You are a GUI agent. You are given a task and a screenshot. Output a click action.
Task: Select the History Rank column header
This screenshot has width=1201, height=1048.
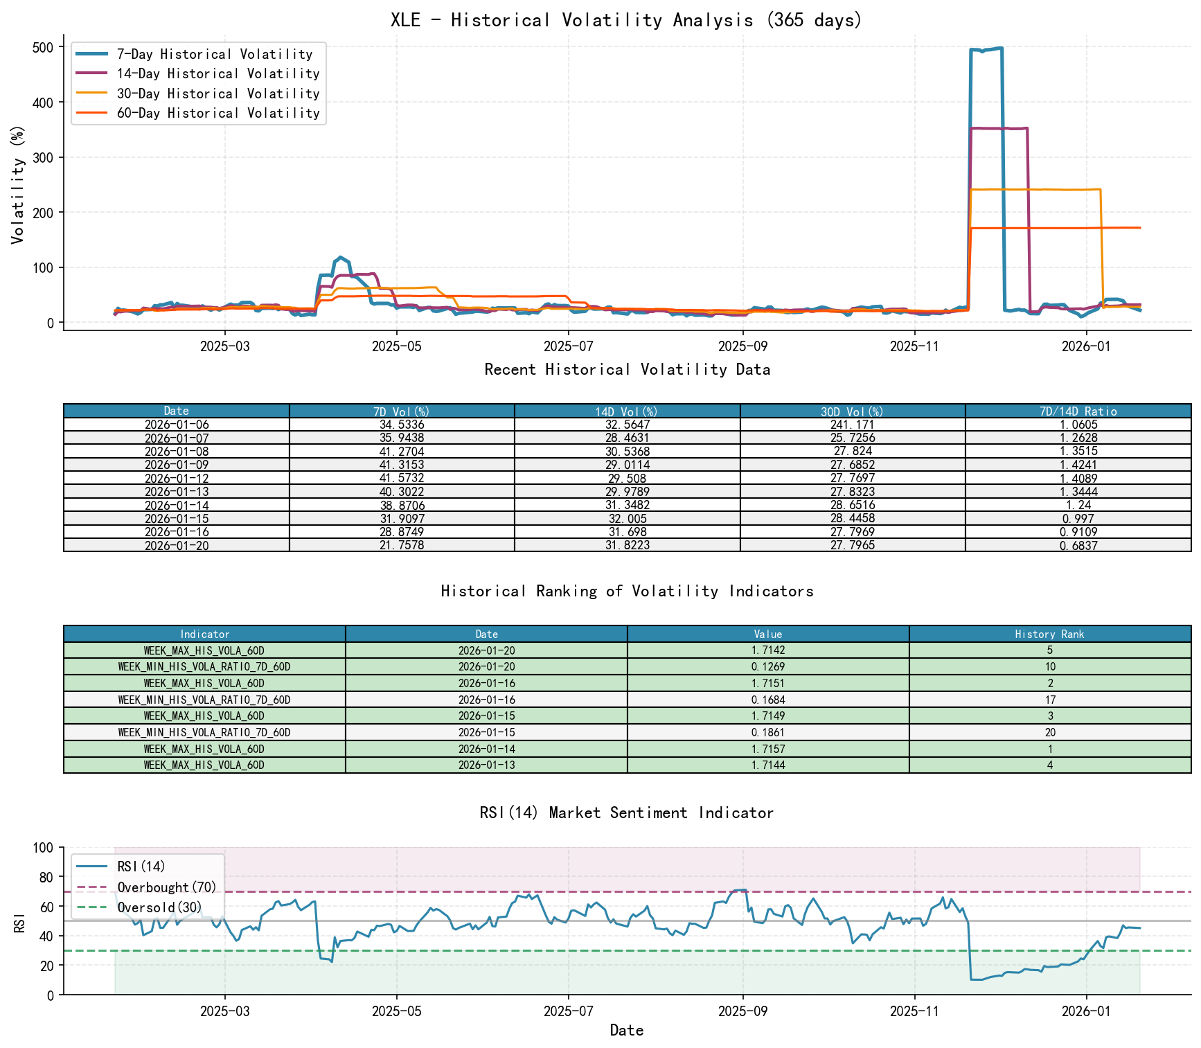point(1050,634)
